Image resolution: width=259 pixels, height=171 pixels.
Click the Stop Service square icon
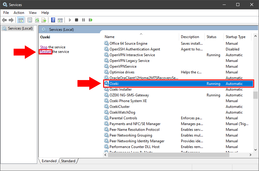[x=77, y=20]
